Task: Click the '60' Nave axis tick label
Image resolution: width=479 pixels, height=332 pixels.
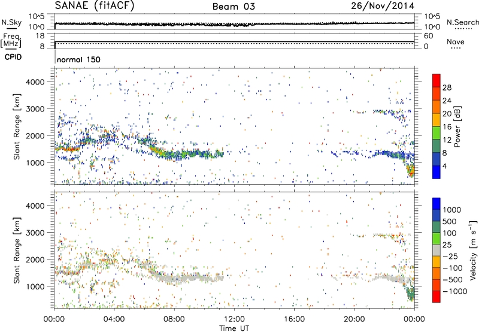Action: [x=429, y=36]
